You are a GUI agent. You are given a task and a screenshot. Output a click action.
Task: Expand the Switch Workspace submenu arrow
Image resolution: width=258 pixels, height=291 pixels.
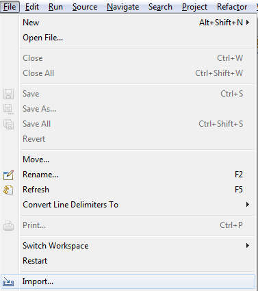248,246
